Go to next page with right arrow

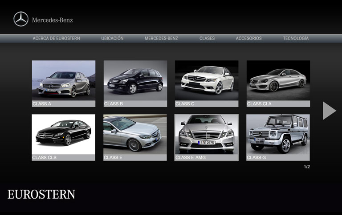point(329,111)
